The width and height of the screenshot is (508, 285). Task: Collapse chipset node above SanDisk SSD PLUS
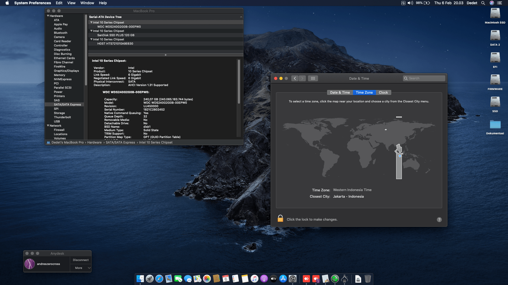click(91, 31)
